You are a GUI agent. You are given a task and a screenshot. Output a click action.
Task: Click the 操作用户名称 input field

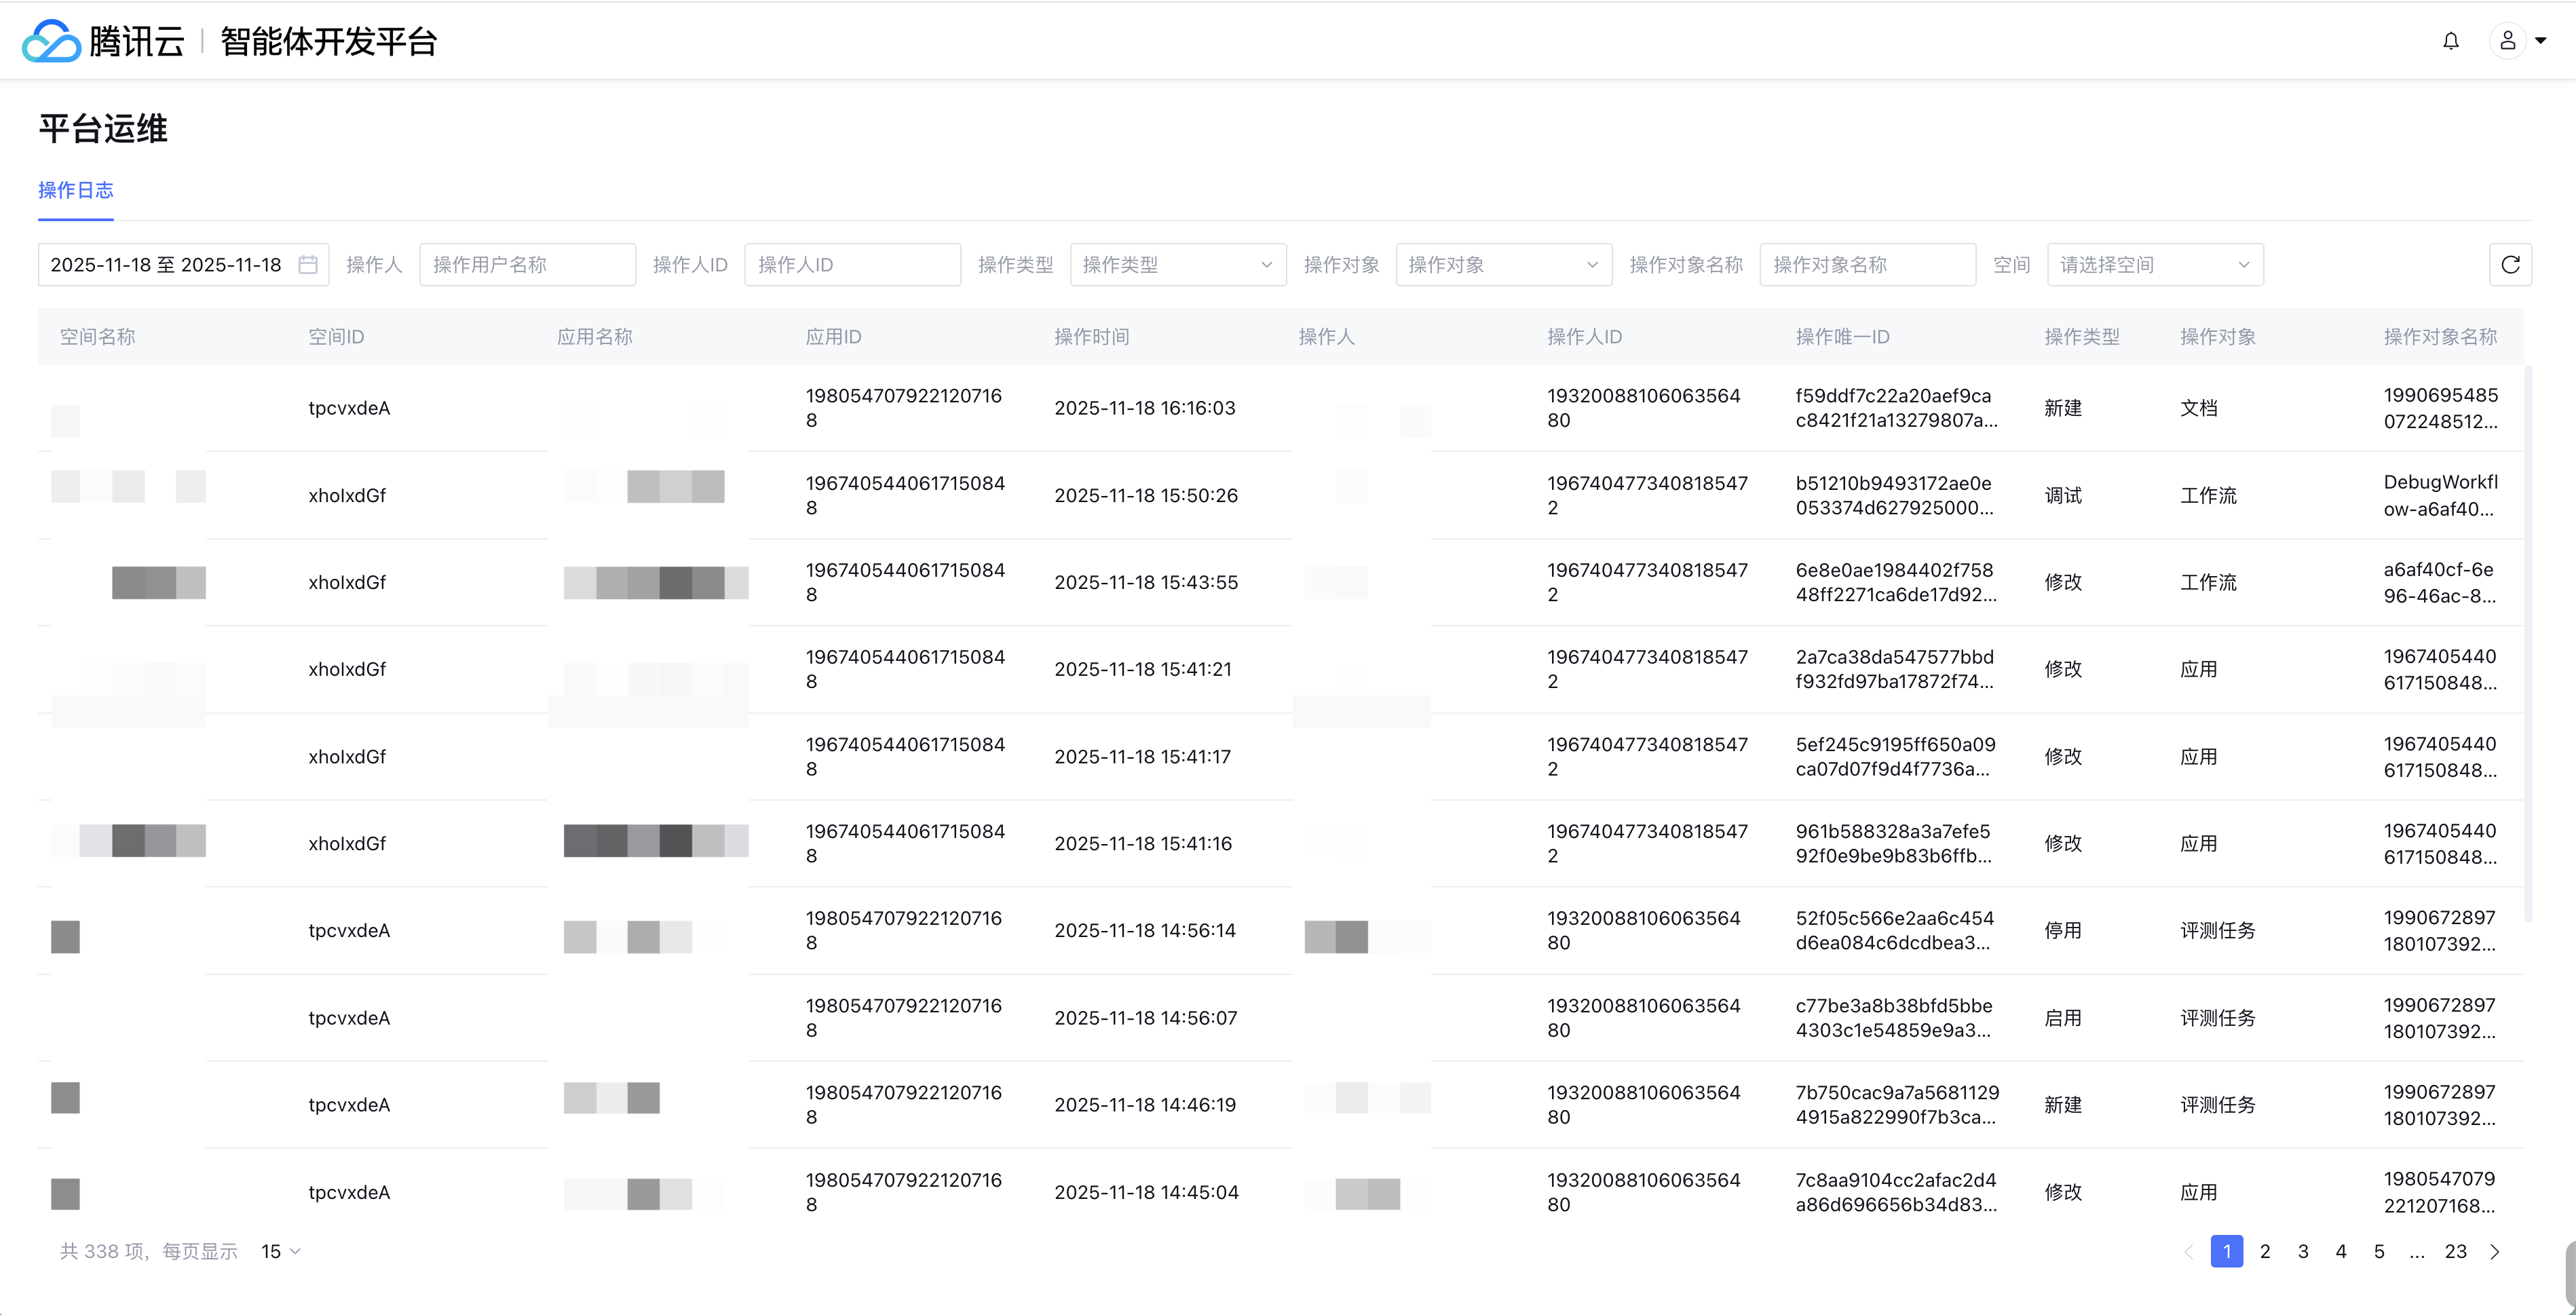click(527, 265)
